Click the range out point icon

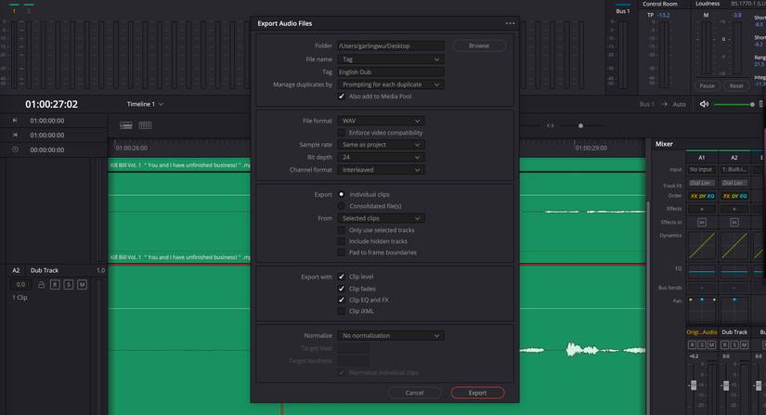[15, 135]
